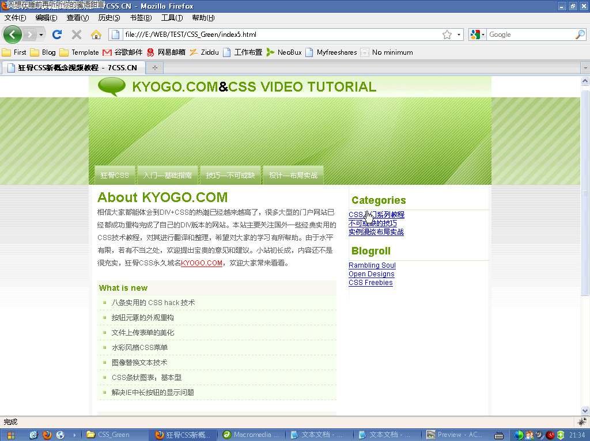This screenshot has height=441, width=590.
Task: Open the First bookmark folder
Action: [x=14, y=52]
